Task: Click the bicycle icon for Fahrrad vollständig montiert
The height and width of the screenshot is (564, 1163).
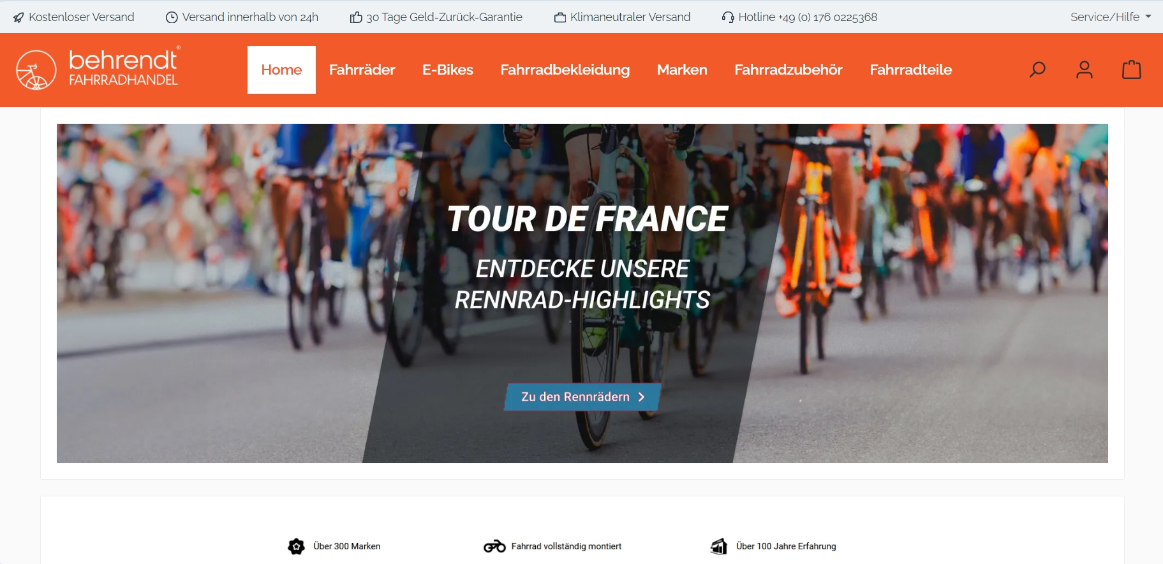Action: point(494,546)
